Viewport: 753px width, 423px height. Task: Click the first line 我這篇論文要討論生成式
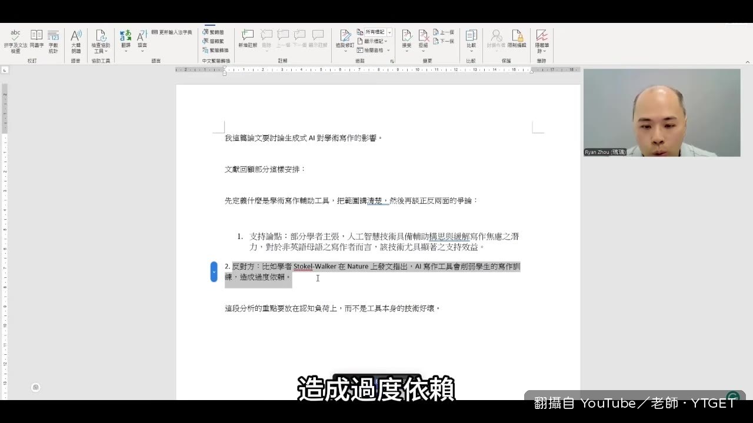point(304,138)
